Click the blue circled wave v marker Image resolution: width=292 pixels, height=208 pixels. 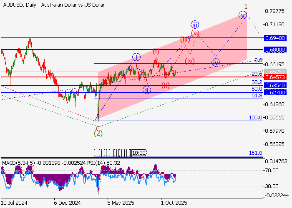pos(243,15)
